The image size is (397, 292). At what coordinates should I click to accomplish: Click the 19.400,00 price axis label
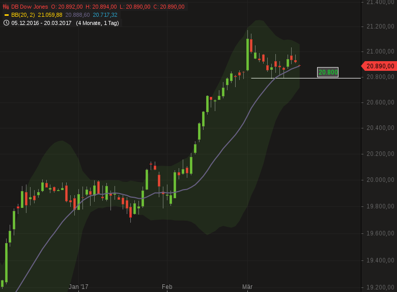point(380,260)
